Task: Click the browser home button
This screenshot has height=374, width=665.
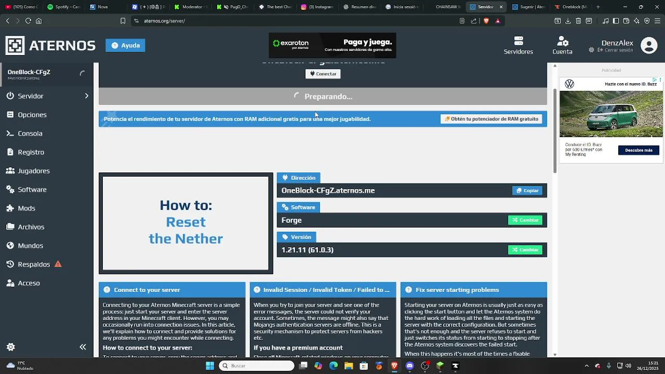Action: click(38, 21)
